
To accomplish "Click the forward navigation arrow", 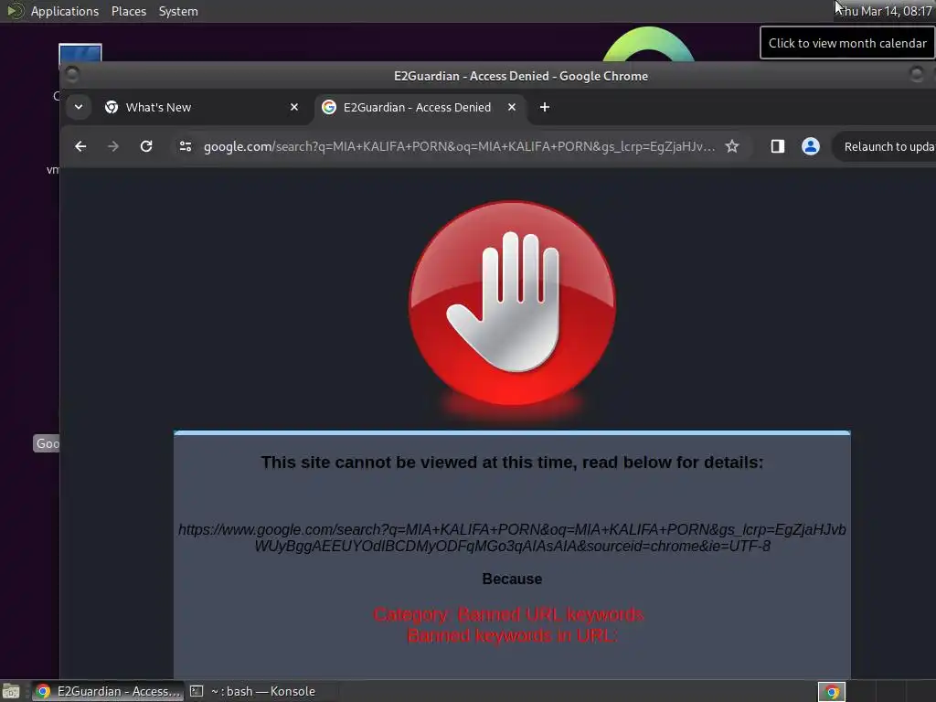I will 113,146.
